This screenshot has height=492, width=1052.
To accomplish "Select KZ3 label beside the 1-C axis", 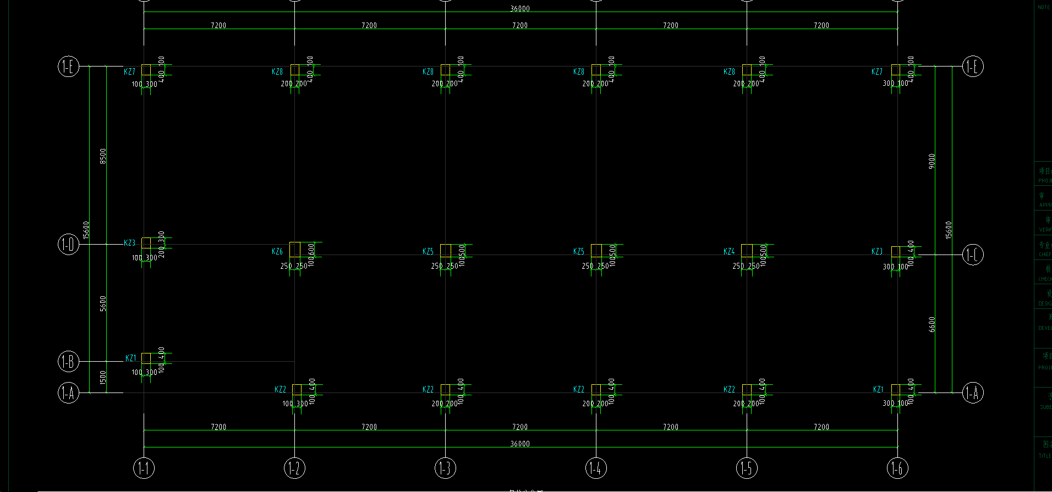I will (877, 251).
